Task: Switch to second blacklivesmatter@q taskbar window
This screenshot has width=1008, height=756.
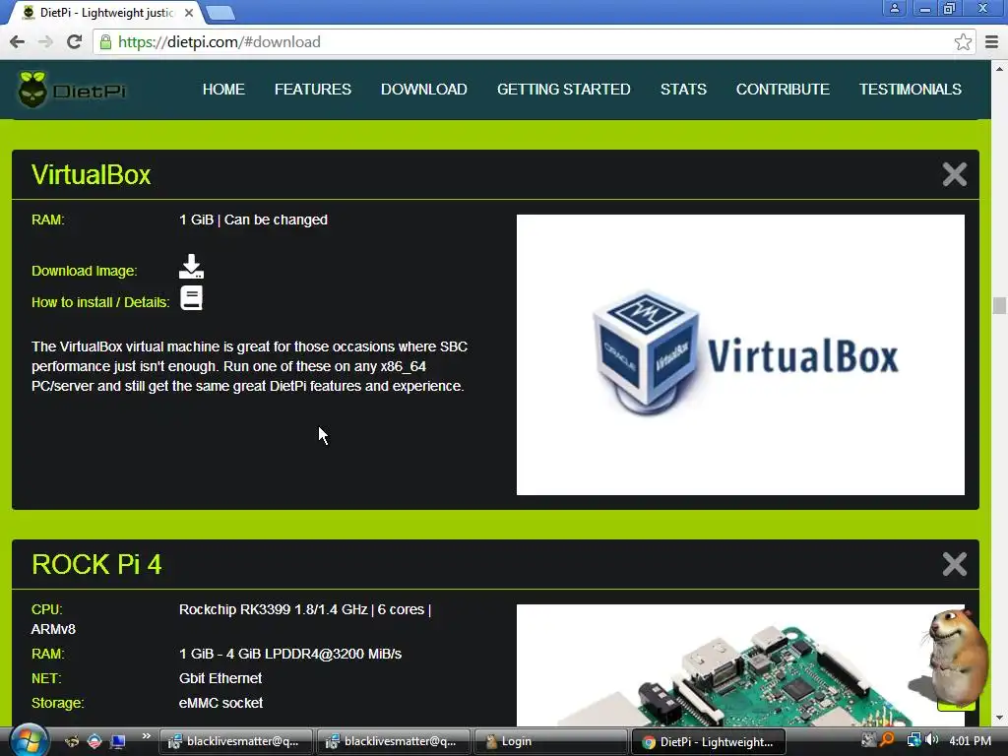Action: click(394, 741)
